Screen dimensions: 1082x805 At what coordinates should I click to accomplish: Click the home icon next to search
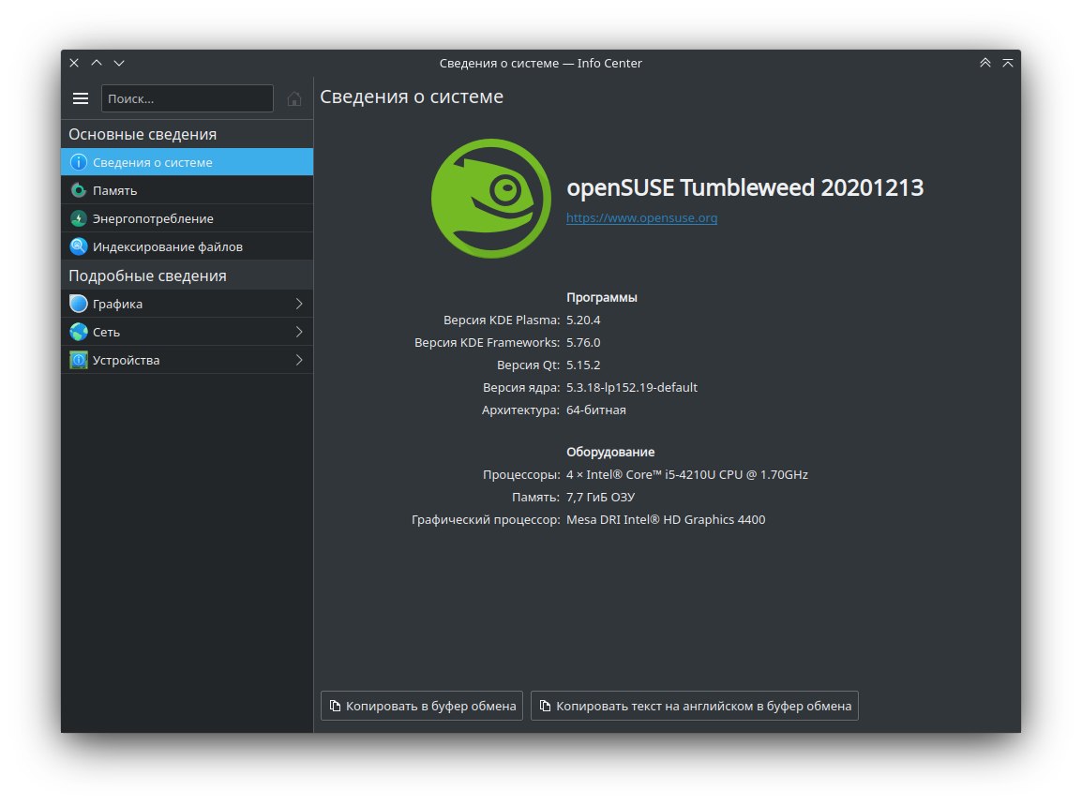pyautogui.click(x=294, y=98)
